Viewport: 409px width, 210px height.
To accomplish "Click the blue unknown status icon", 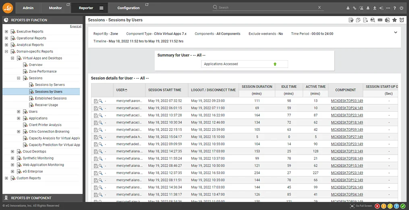I will [397, 206].
